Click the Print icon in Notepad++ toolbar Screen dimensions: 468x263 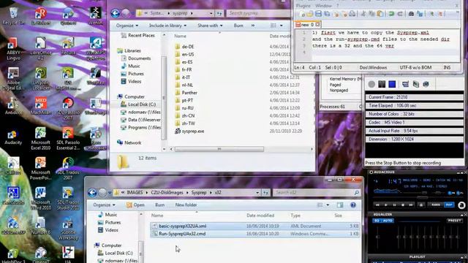352,14
